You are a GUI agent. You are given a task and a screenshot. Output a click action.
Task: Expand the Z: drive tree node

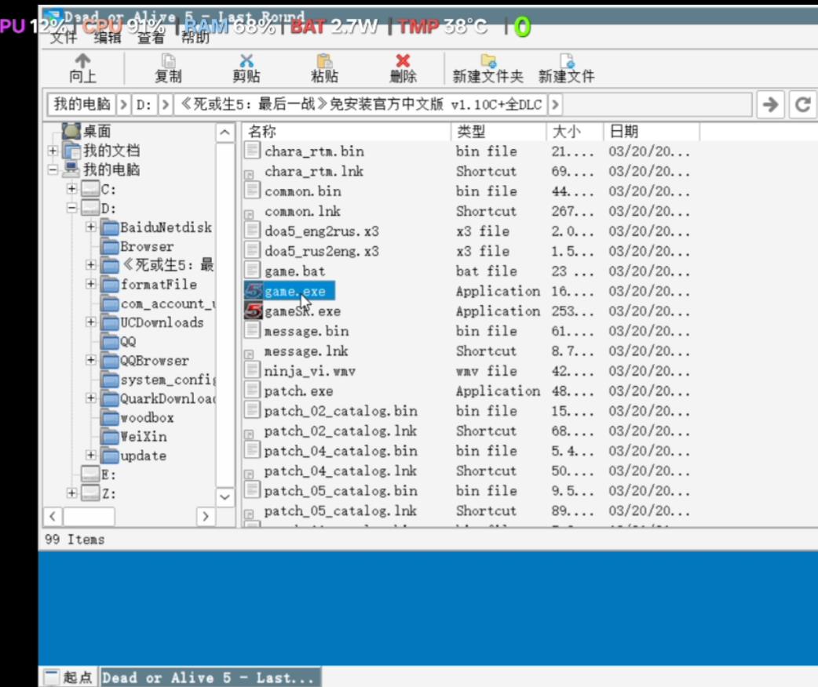(72, 493)
